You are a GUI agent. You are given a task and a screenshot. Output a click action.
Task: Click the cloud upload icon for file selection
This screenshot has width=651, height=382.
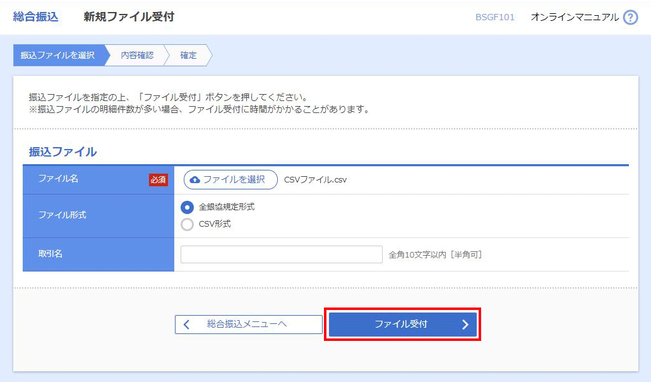coord(195,180)
